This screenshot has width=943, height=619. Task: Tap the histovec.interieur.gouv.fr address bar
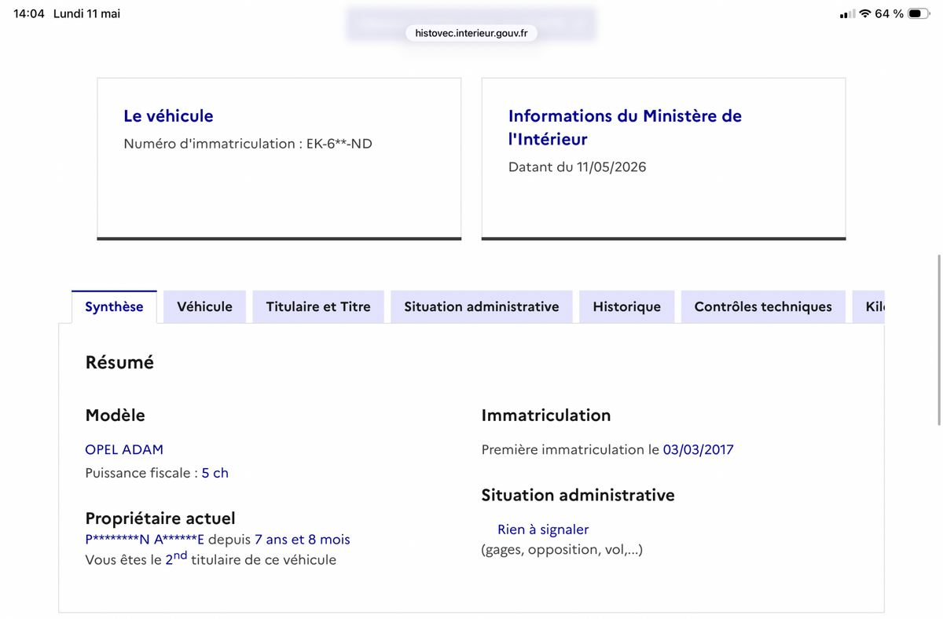click(472, 33)
